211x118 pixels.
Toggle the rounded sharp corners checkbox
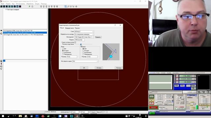pyautogui.click(x=75, y=42)
